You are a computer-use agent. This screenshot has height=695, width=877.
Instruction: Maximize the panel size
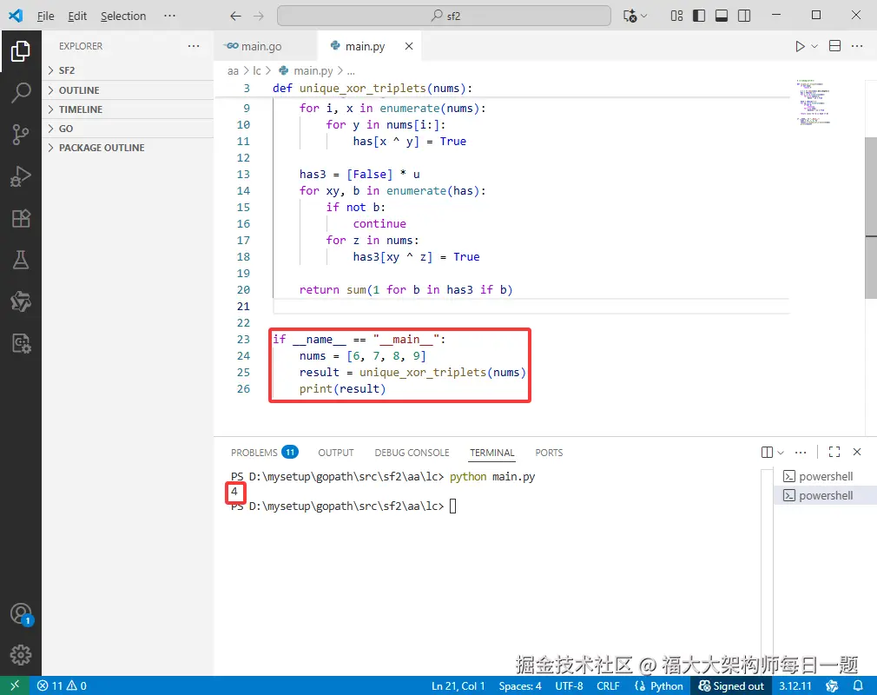click(x=834, y=452)
